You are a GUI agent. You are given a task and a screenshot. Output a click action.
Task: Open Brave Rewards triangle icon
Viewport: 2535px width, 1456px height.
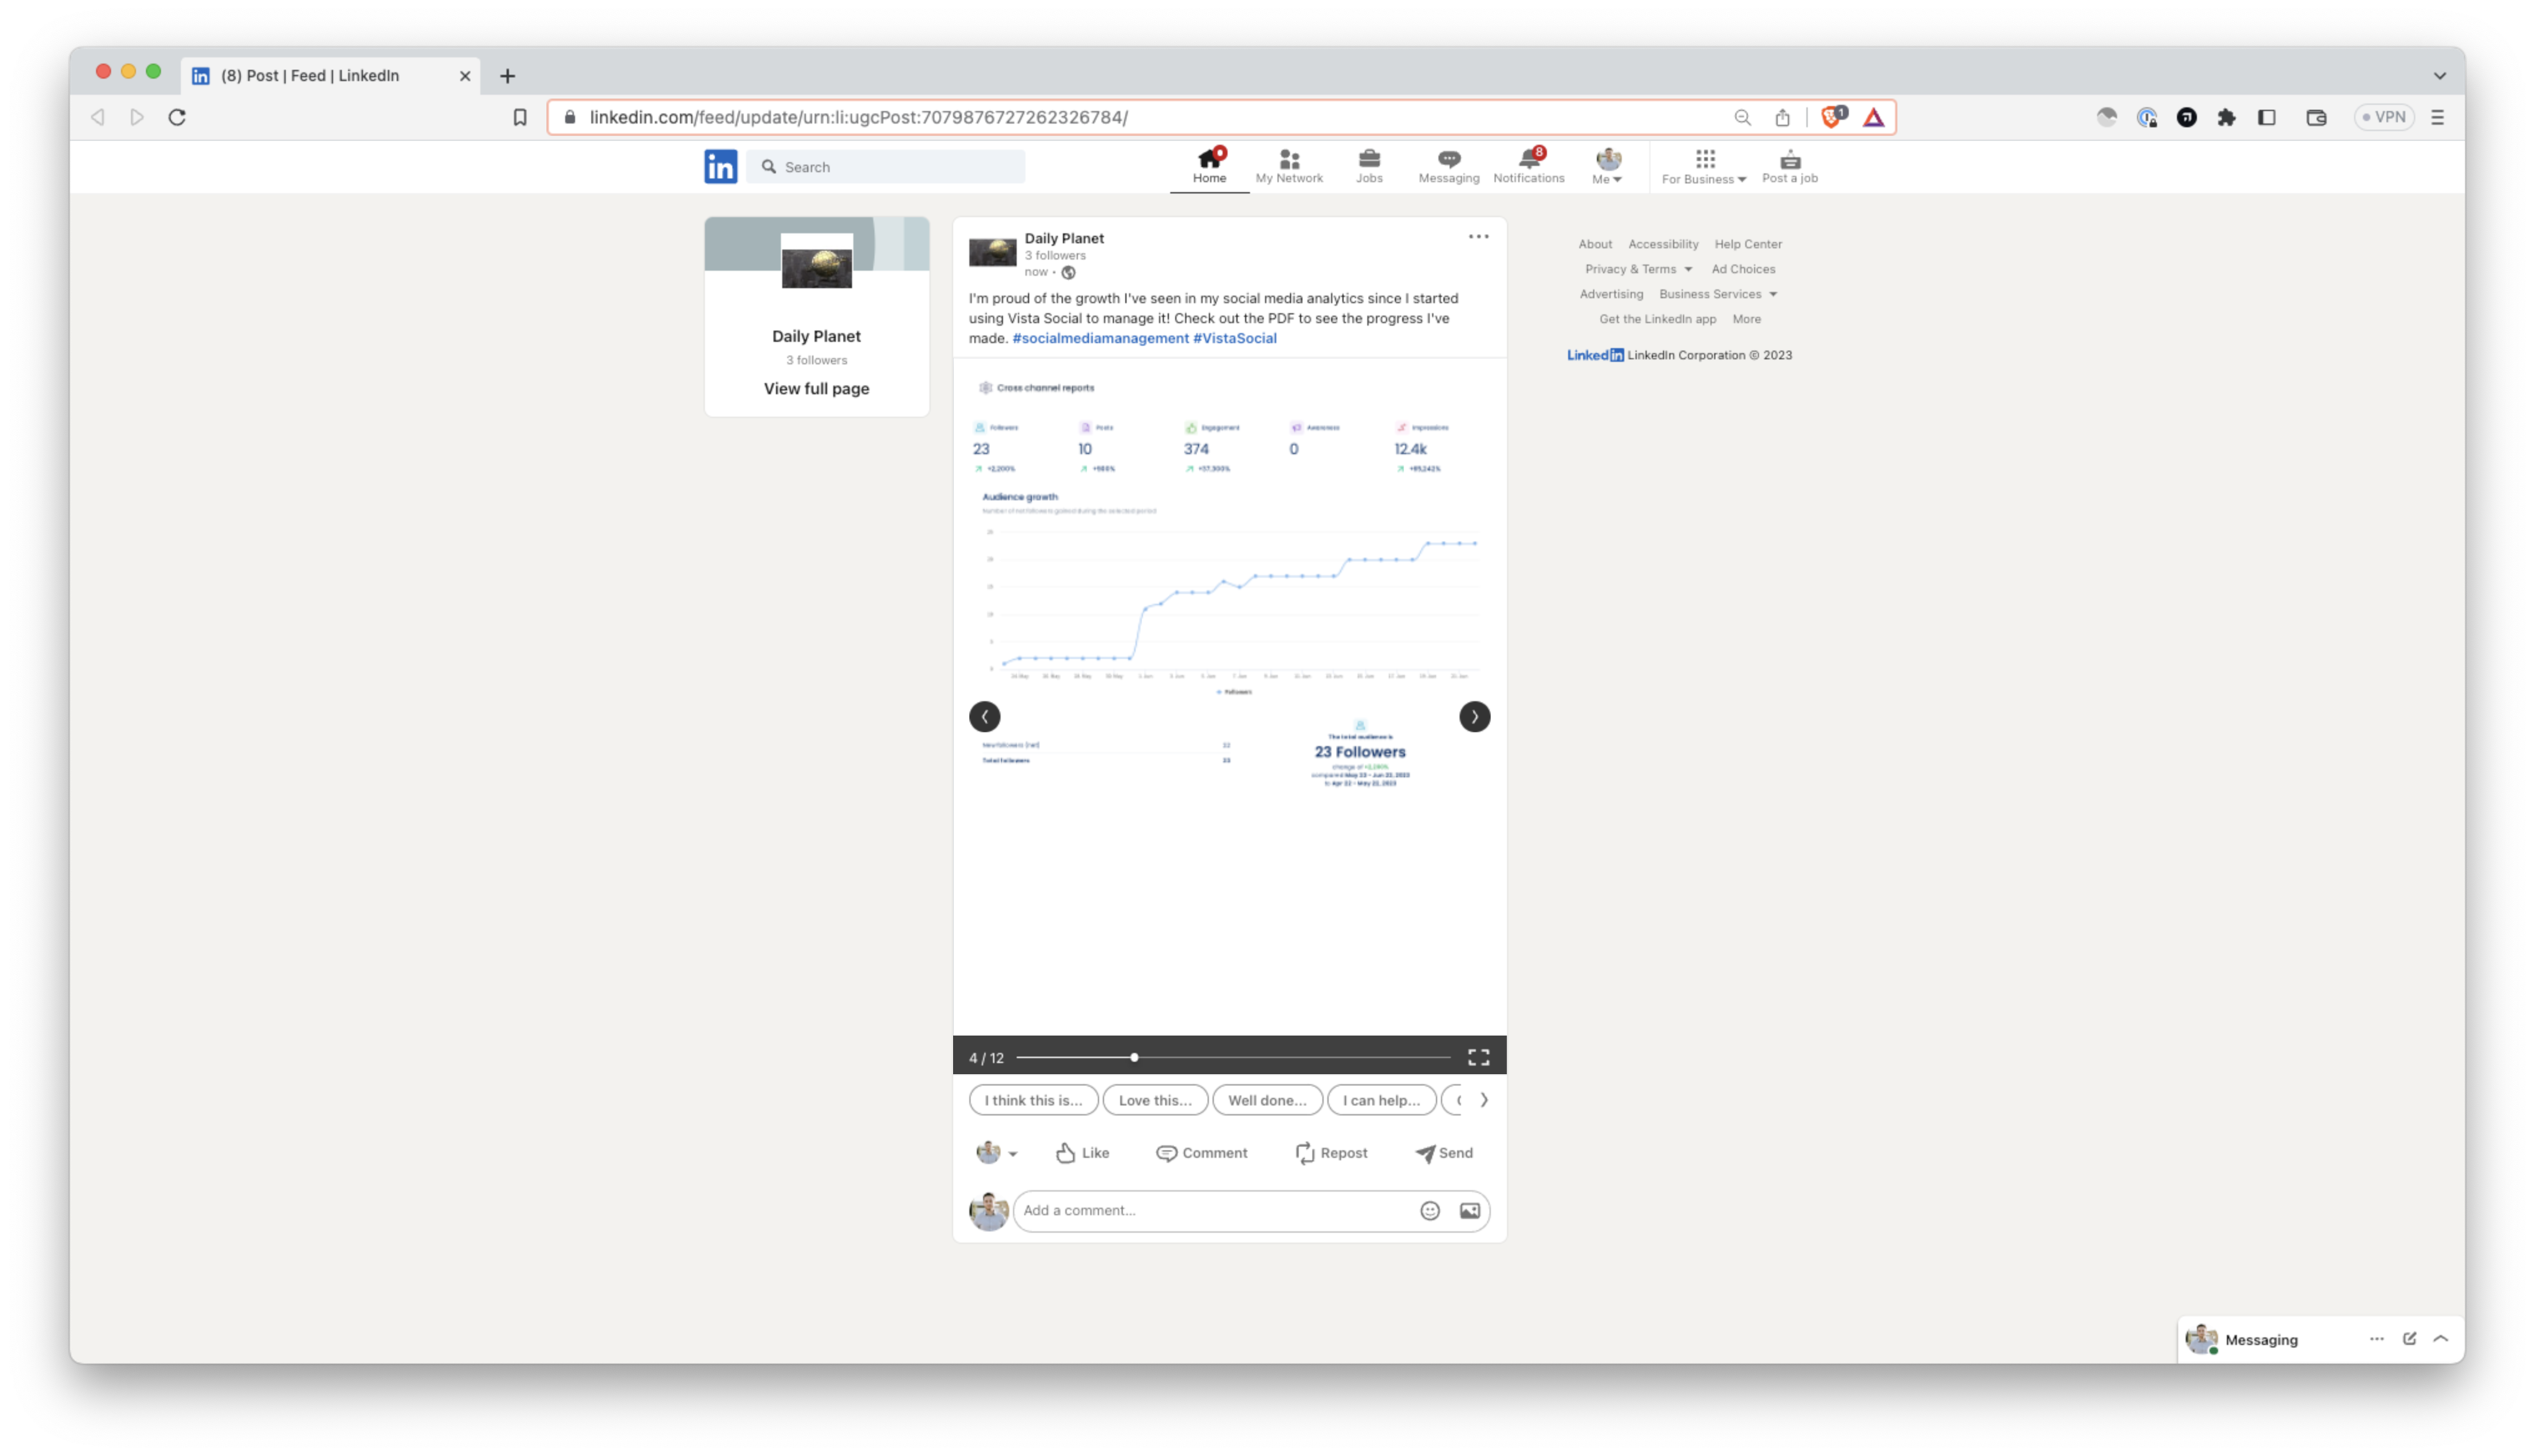pyautogui.click(x=1873, y=117)
